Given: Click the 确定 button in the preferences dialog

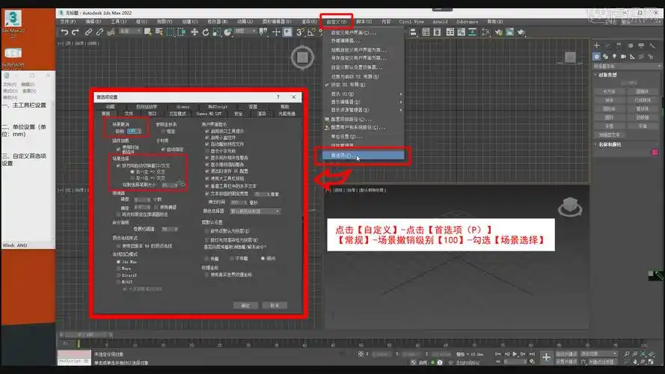Looking at the screenshot, I should click(x=245, y=305).
